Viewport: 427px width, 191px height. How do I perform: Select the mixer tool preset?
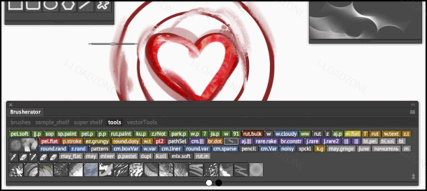[107, 156]
